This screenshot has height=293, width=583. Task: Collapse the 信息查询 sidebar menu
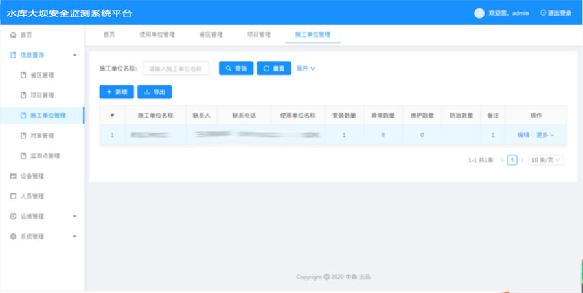74,55
